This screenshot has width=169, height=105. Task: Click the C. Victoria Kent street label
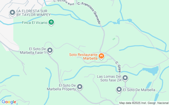click(64, 3)
